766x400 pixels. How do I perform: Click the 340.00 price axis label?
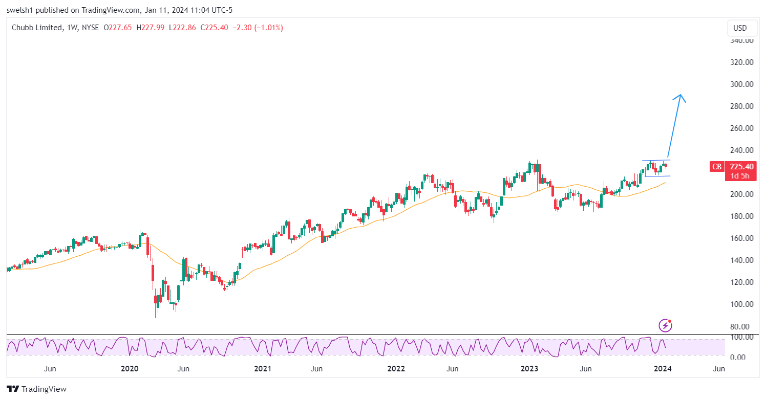pos(742,40)
